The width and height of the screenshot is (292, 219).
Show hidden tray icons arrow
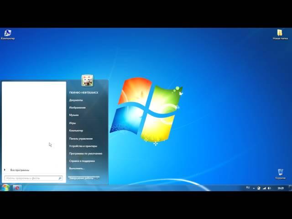[x=254, y=188]
